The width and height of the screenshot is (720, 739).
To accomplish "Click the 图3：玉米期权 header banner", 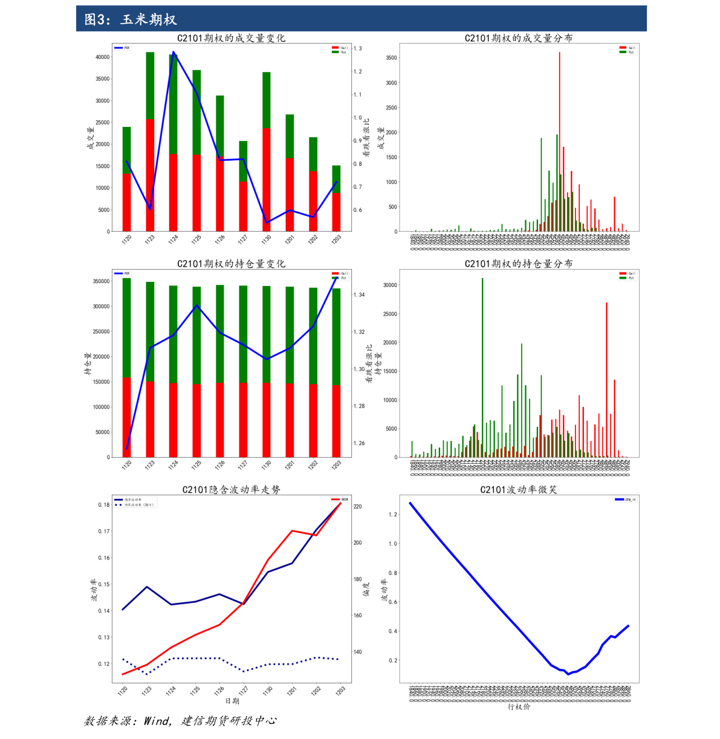I will [361, 19].
